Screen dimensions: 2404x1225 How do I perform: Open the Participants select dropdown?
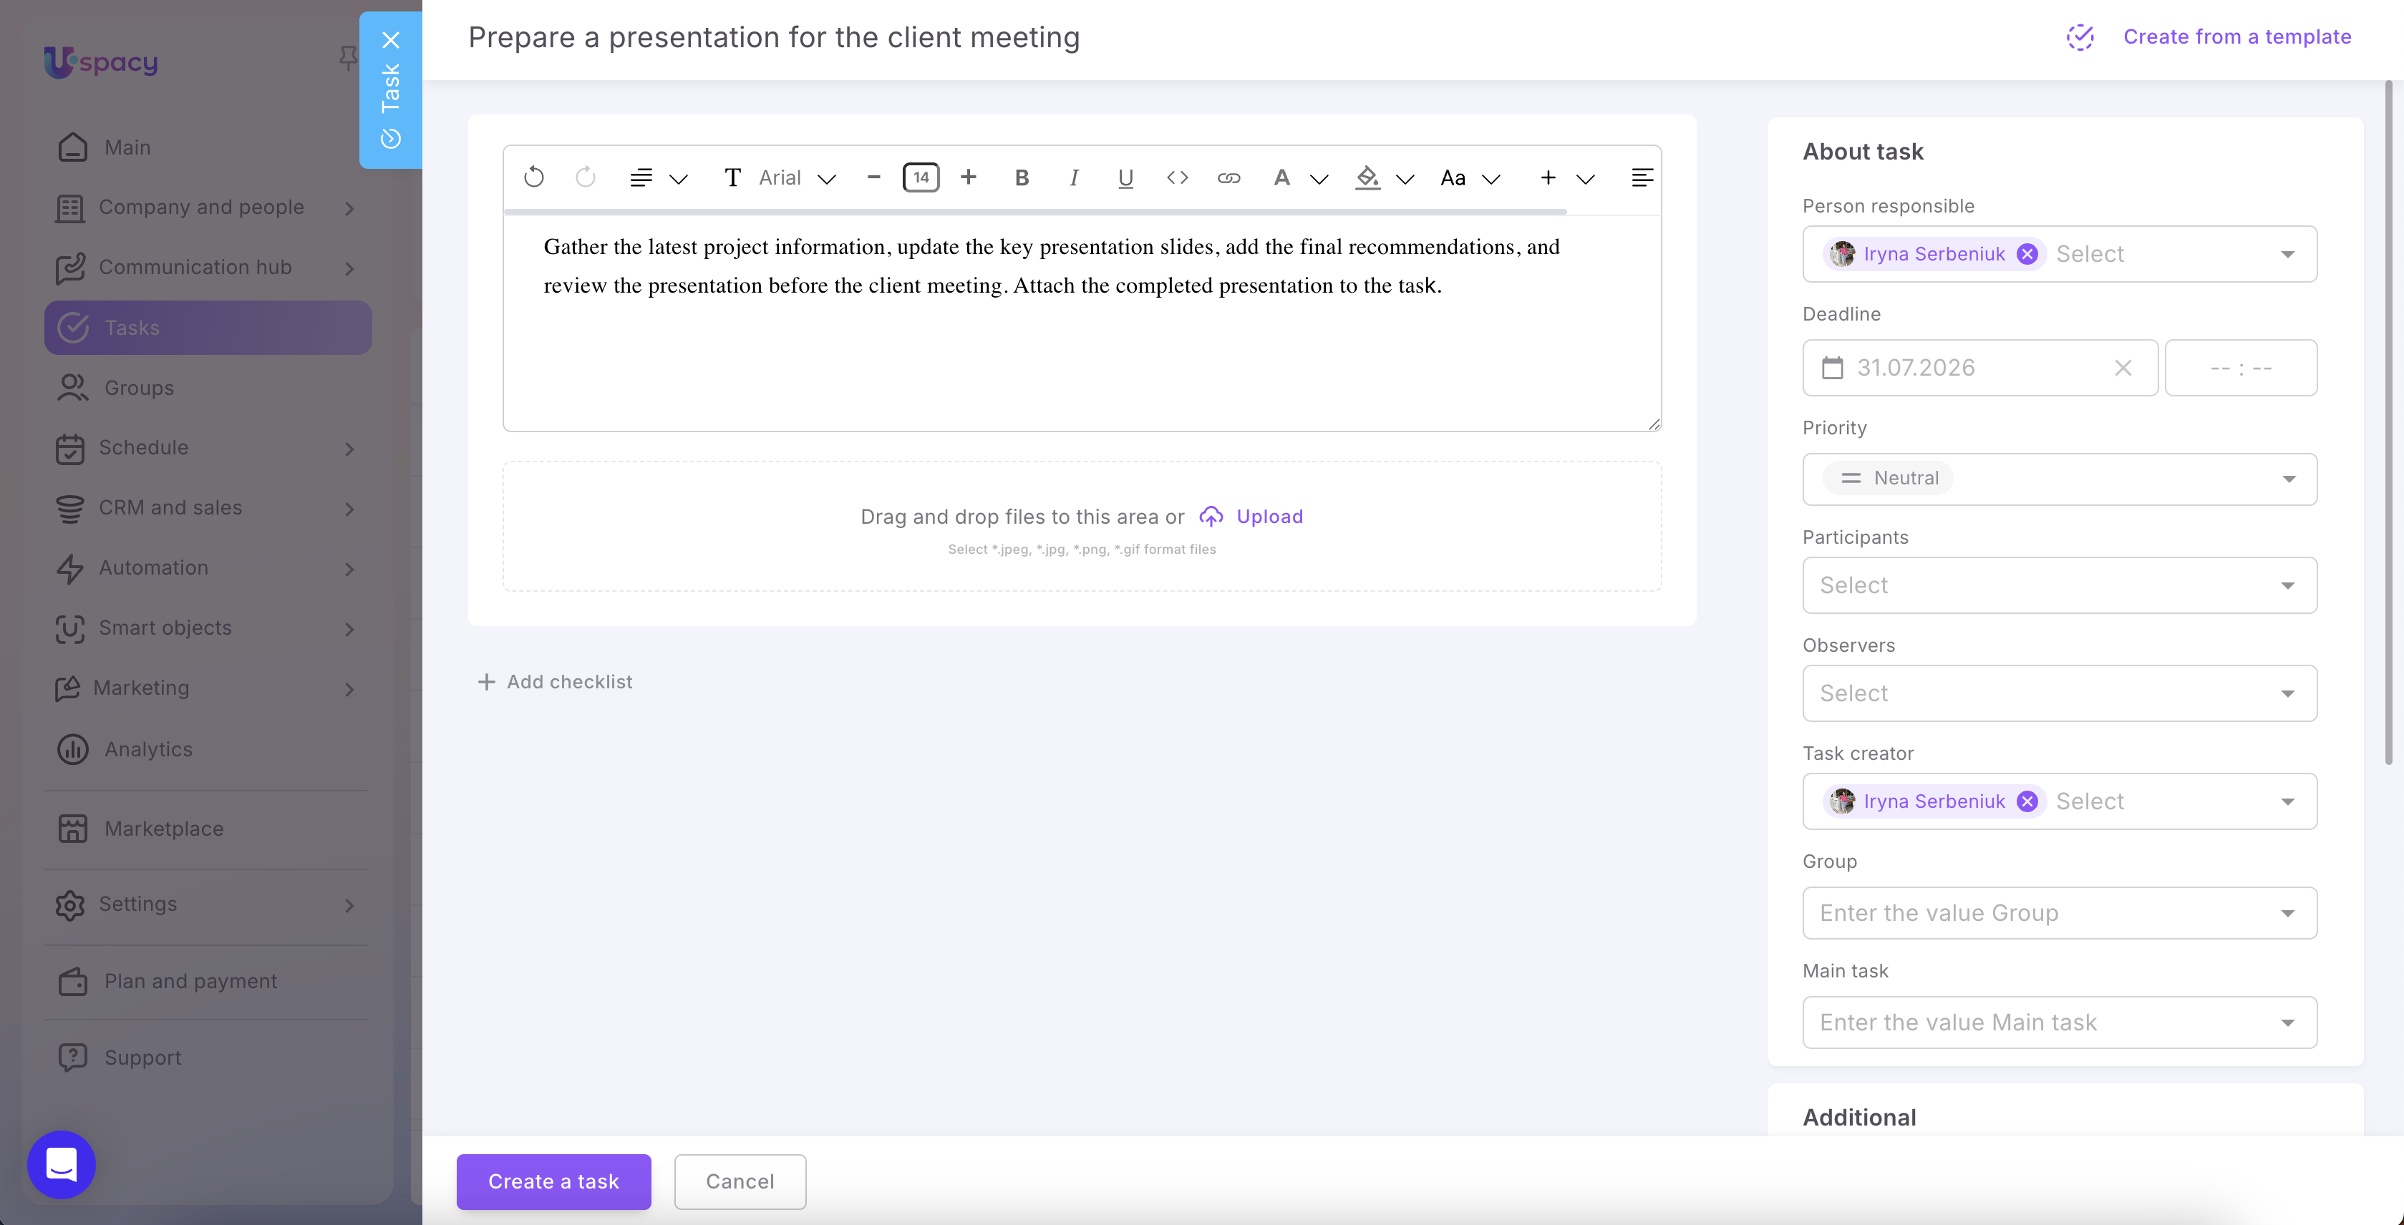coord(2060,585)
